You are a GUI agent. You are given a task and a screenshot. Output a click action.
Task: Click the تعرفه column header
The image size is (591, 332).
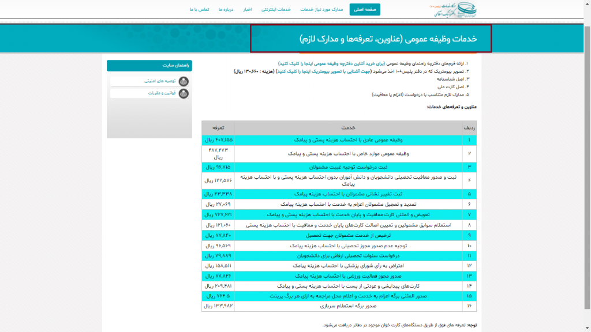coord(218,128)
